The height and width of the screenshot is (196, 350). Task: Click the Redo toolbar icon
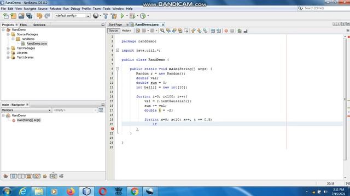click(47, 16)
